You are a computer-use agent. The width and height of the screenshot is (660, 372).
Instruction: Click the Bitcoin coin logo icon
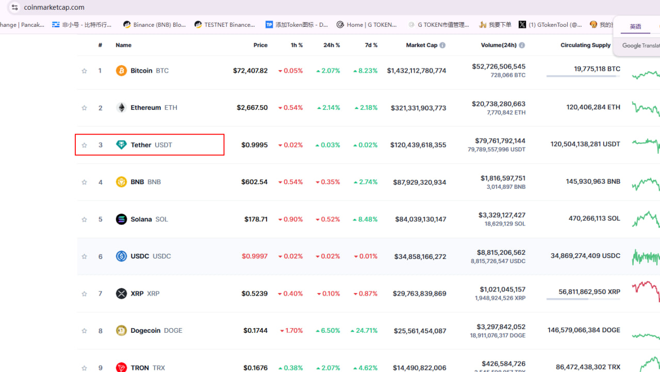(x=121, y=71)
